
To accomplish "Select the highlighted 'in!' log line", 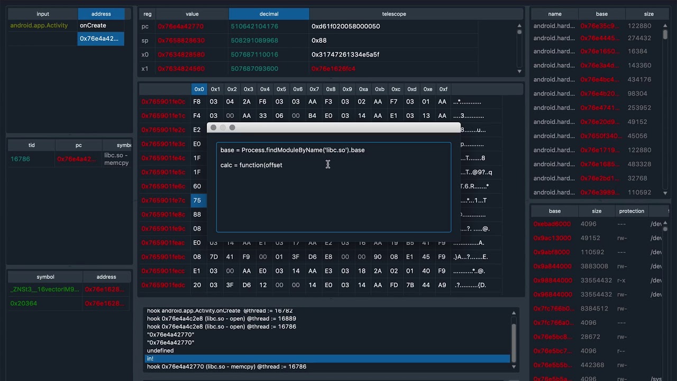I will [x=327, y=359].
